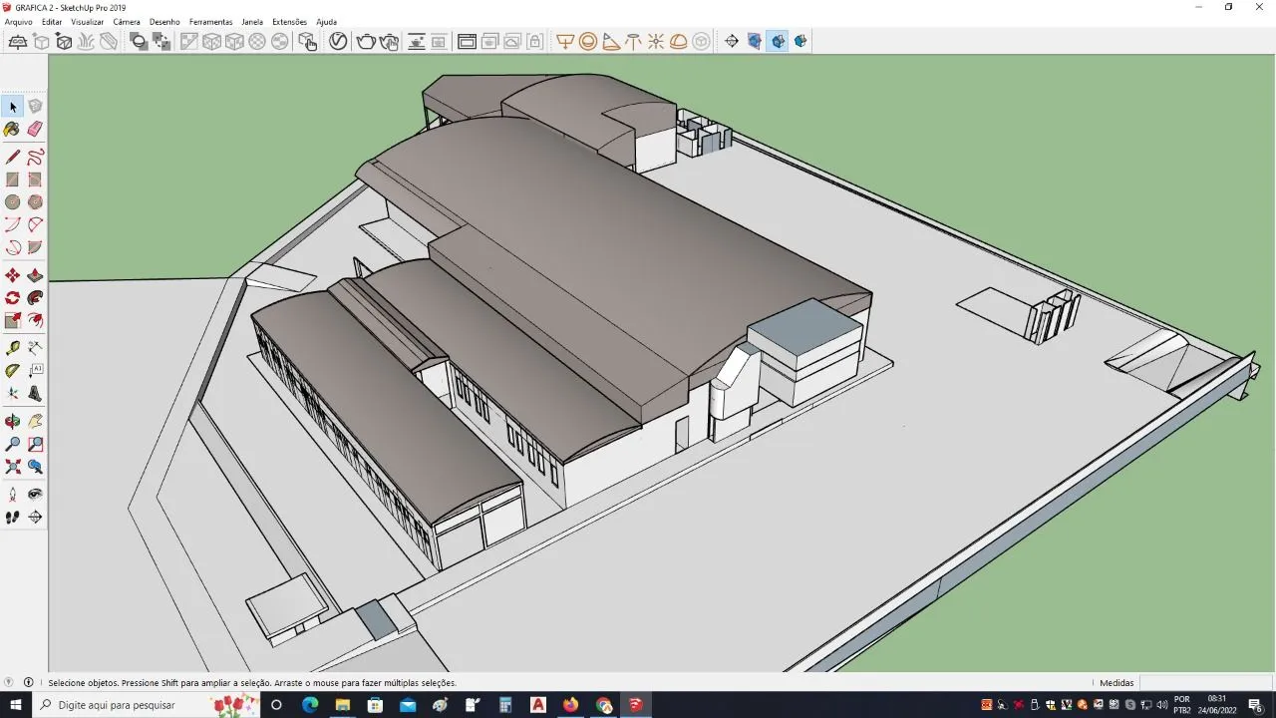Pick the Circle drawing tool

click(x=13, y=202)
